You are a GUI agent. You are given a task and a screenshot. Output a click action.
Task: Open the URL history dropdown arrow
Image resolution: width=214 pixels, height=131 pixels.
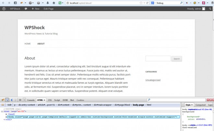(x=144, y=3)
